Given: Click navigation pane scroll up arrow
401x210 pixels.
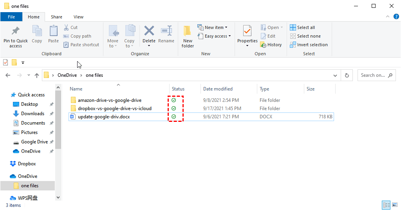Looking at the screenshot, I should [58, 87].
